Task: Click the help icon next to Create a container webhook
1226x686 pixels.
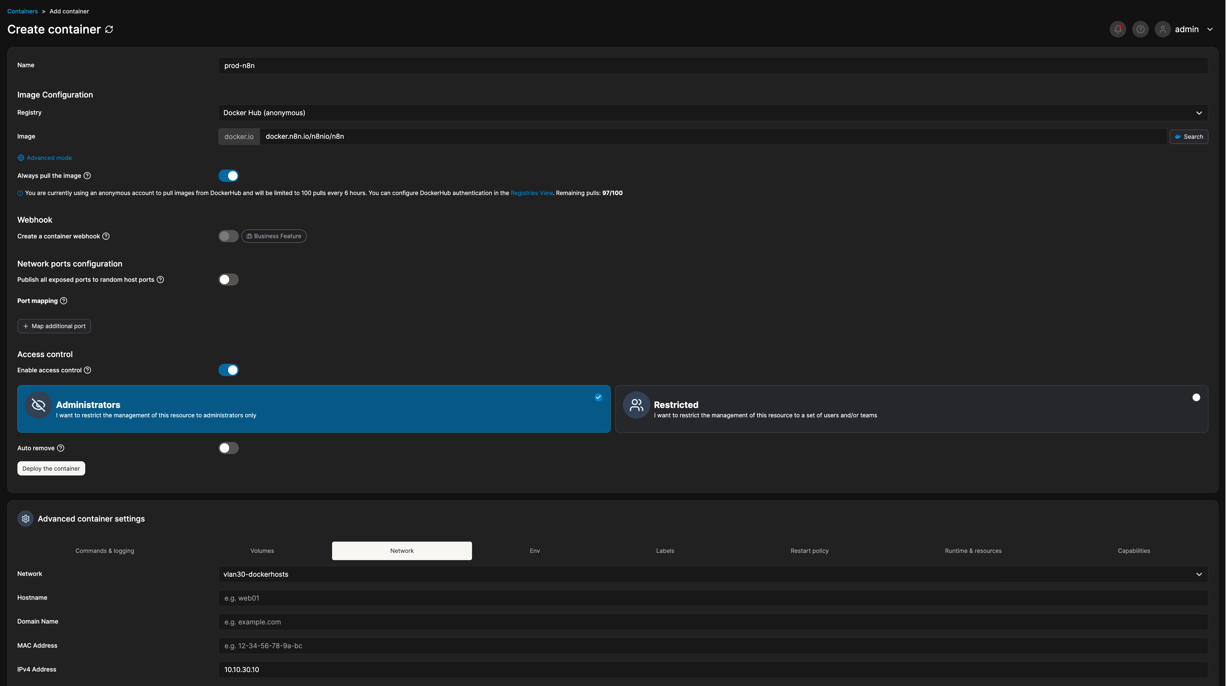Action: 106,236
